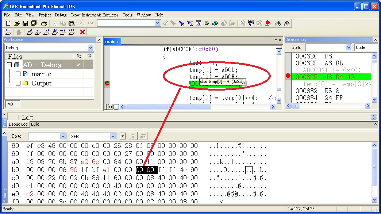This screenshot has height=214, width=381.
Task: Click the memory view scroll-down arrow
Action: pyautogui.click(x=374, y=199)
